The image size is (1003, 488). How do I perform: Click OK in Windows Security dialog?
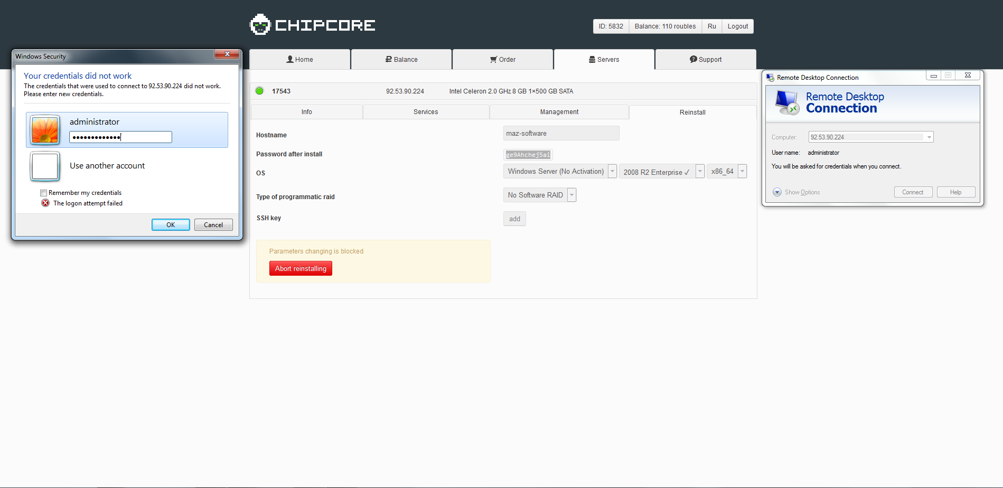pos(171,225)
